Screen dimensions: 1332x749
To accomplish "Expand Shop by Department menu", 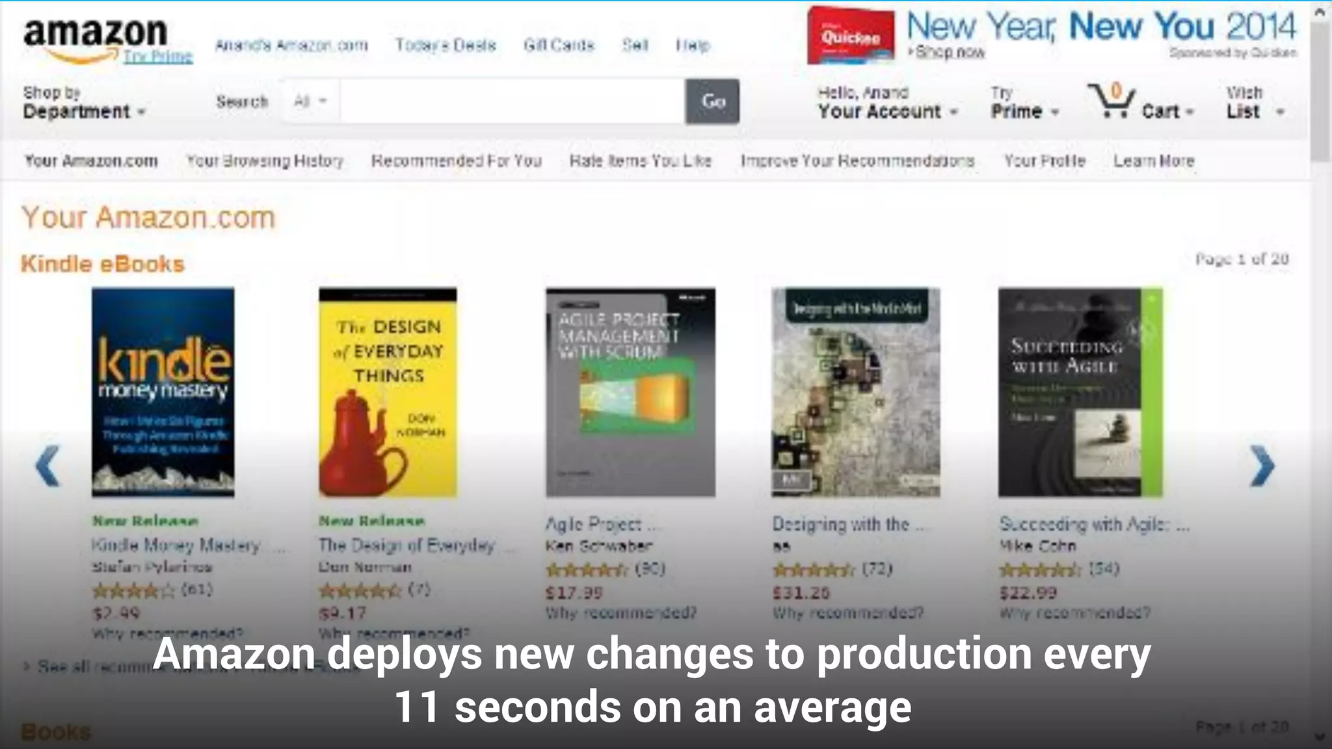I will [x=84, y=103].
